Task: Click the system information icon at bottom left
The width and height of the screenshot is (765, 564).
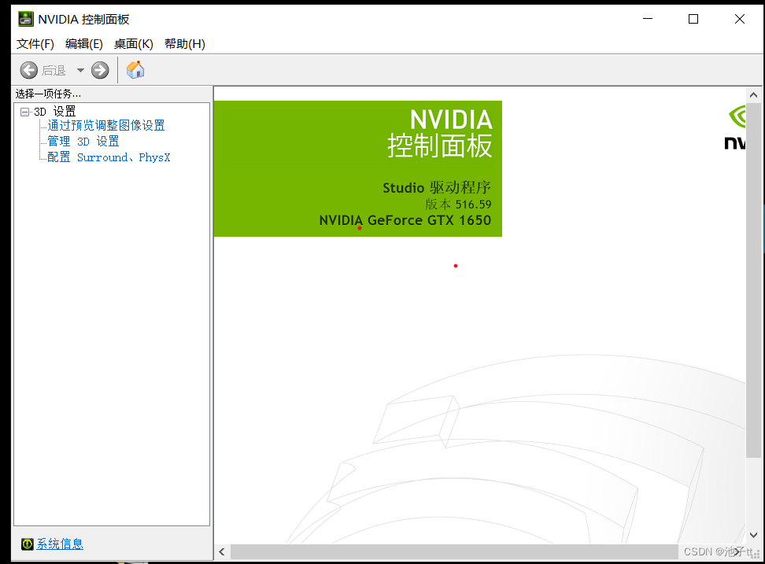Action: point(27,544)
